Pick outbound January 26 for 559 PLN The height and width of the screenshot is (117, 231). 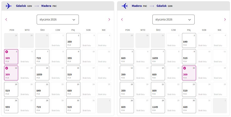11,106
